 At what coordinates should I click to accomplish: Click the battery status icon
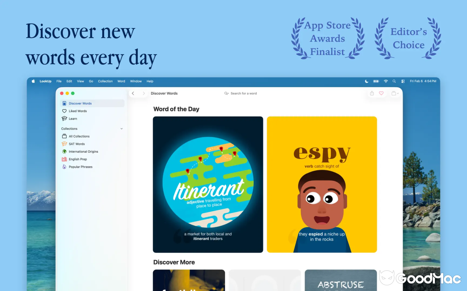[x=376, y=81]
